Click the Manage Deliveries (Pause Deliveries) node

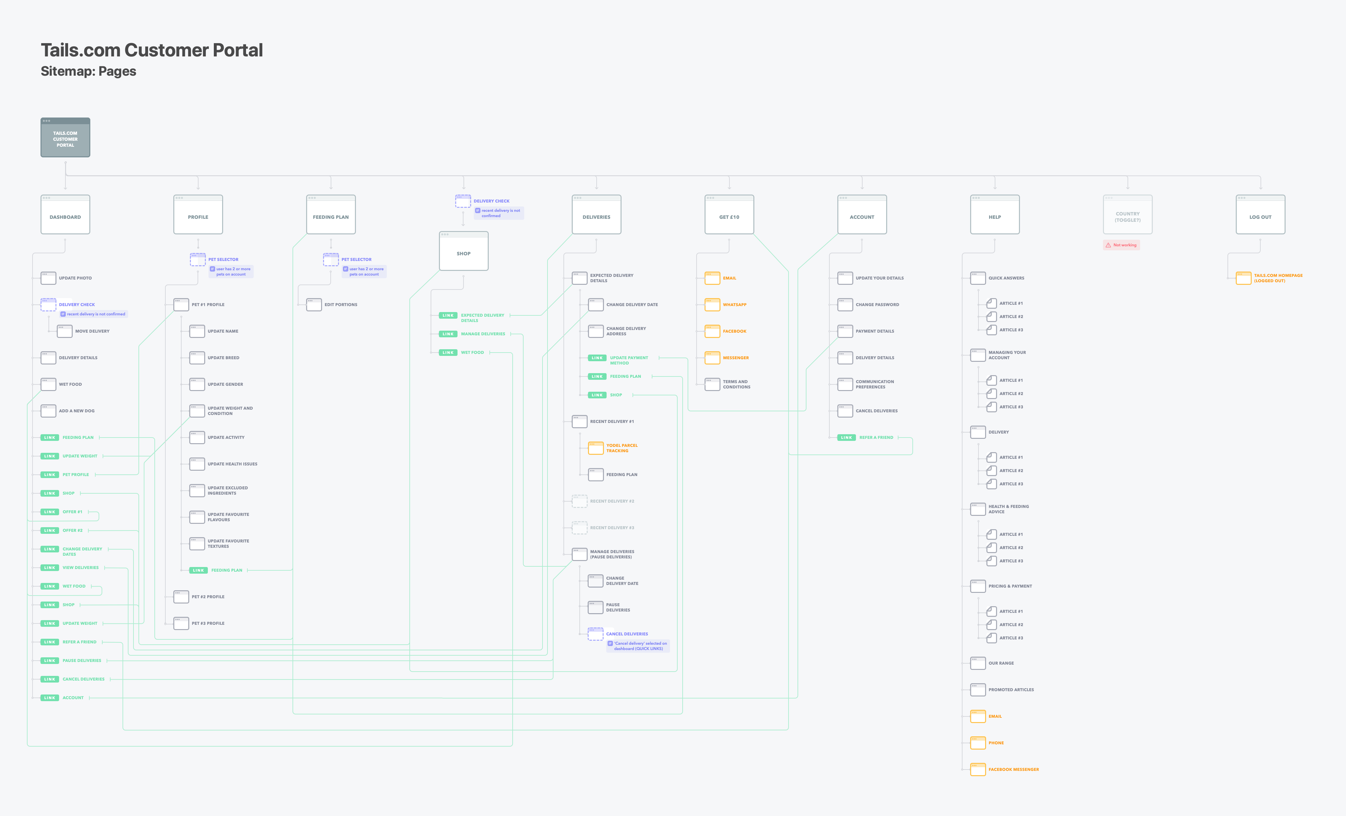[579, 554]
